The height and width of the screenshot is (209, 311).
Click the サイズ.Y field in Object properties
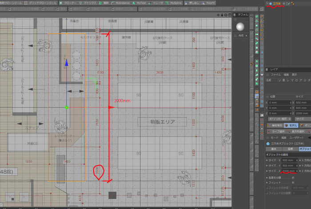coord(289,166)
